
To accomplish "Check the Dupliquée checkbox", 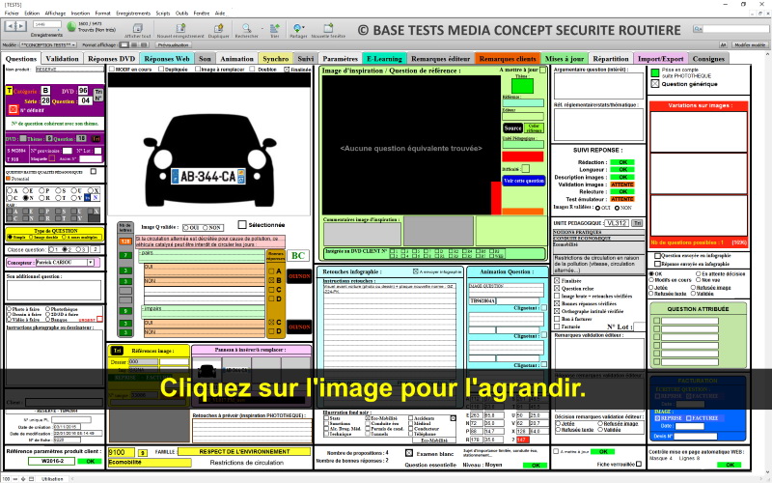I will coord(161,69).
